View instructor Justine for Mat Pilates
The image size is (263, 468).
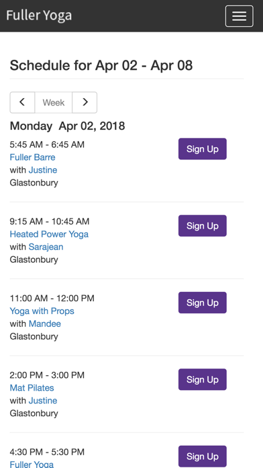[43, 401]
